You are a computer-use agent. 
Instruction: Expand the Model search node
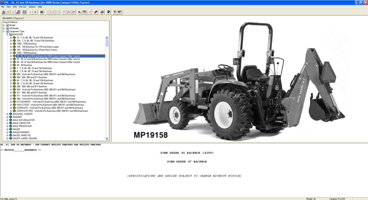(x=4, y=25)
